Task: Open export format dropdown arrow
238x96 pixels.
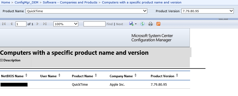Action: coord(136,24)
